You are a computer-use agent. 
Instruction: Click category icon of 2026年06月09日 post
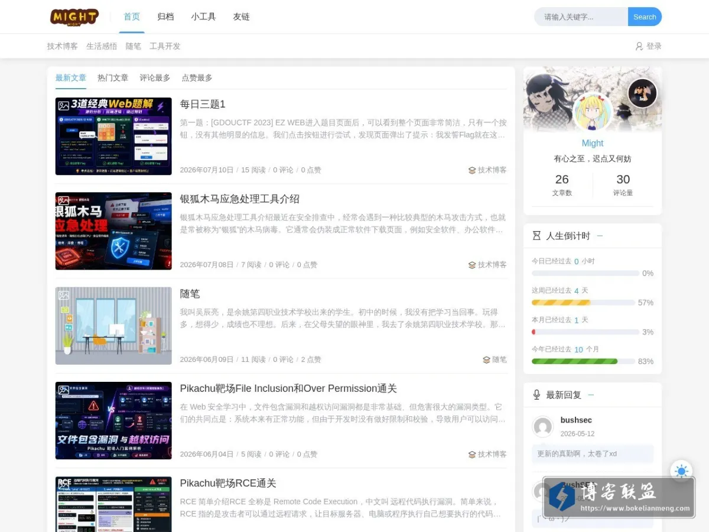pyautogui.click(x=486, y=359)
